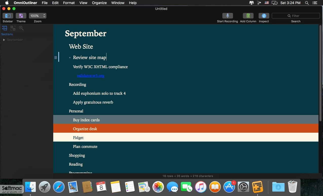Open Finder from the Dock
This screenshot has width=323, height=196.
(30, 187)
